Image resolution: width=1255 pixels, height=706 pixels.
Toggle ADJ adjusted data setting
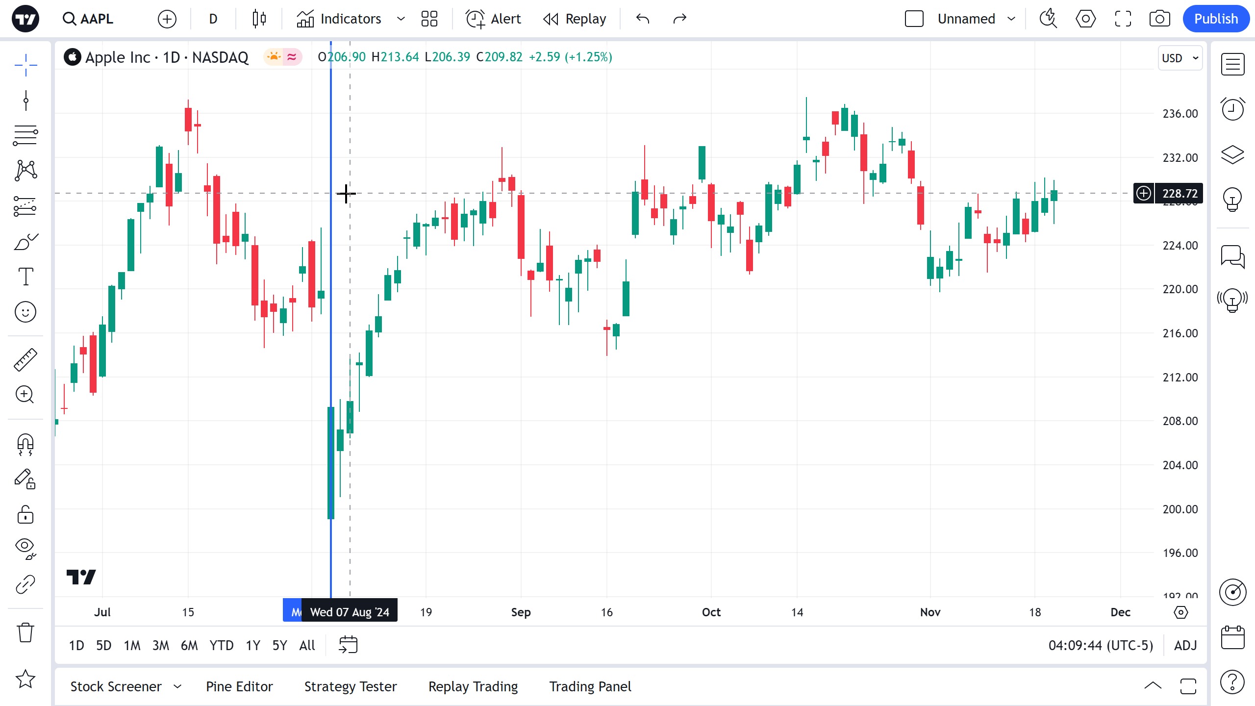pos(1185,645)
